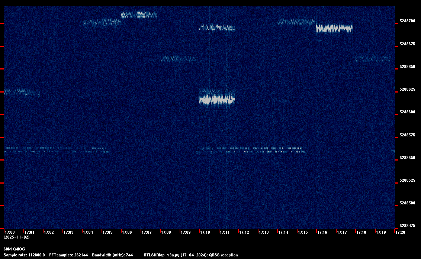Click the 17:17 time label
The image size is (421, 259).
(342, 232)
